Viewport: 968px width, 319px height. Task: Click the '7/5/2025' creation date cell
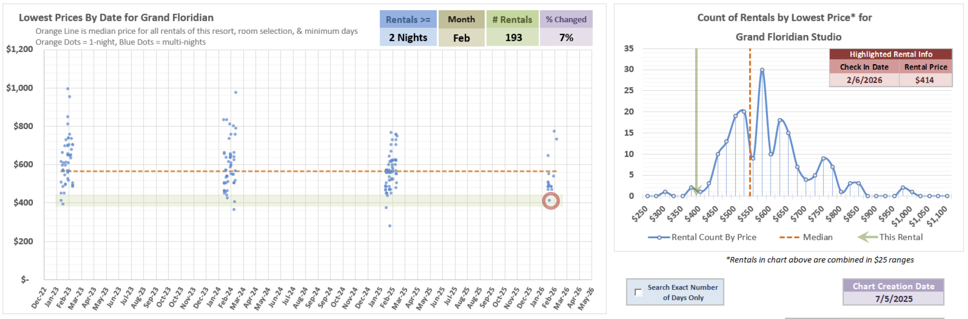tap(894, 298)
